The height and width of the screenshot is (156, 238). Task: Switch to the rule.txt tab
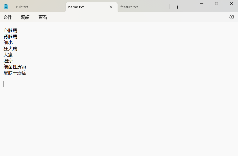(x=22, y=7)
